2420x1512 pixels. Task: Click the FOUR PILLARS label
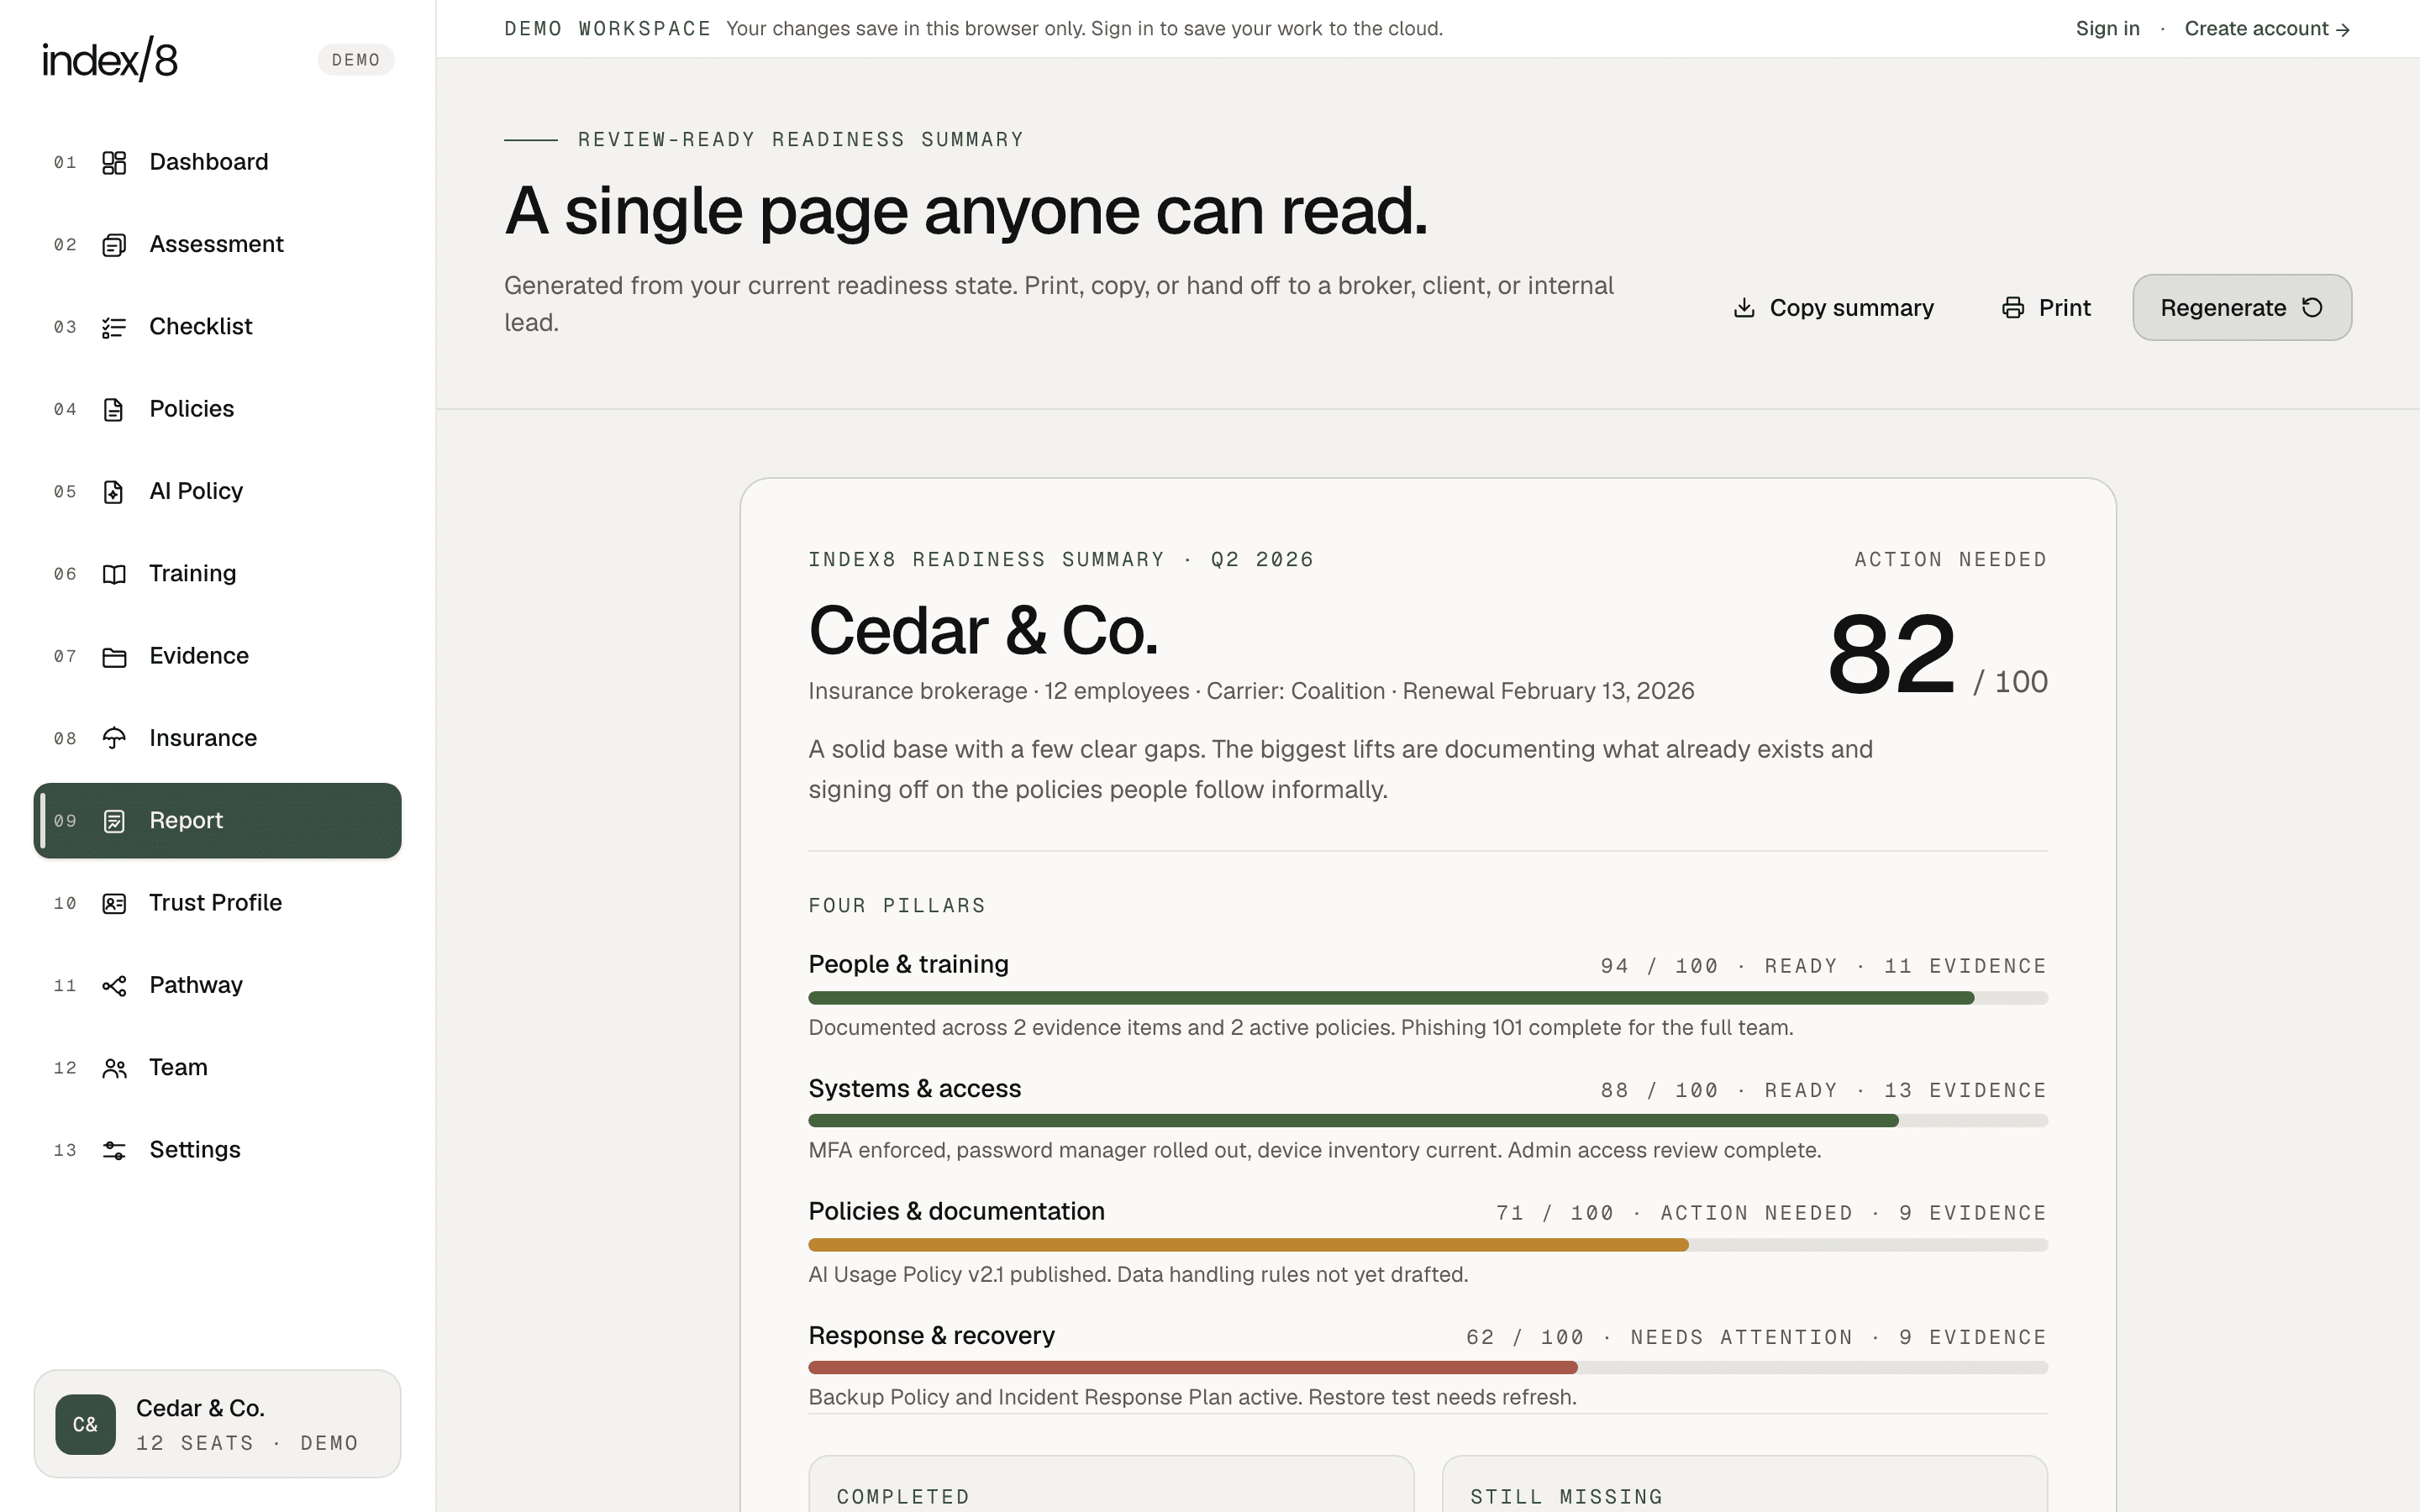tap(897, 906)
